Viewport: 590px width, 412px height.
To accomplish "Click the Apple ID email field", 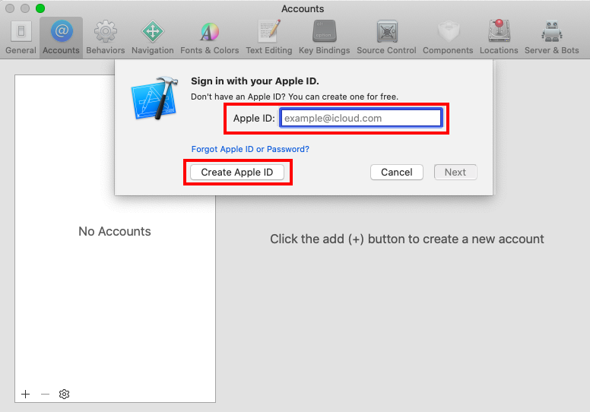I will pyautogui.click(x=361, y=118).
